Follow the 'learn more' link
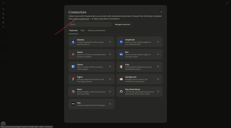The height and width of the screenshot is (128, 231). coord(99,19)
